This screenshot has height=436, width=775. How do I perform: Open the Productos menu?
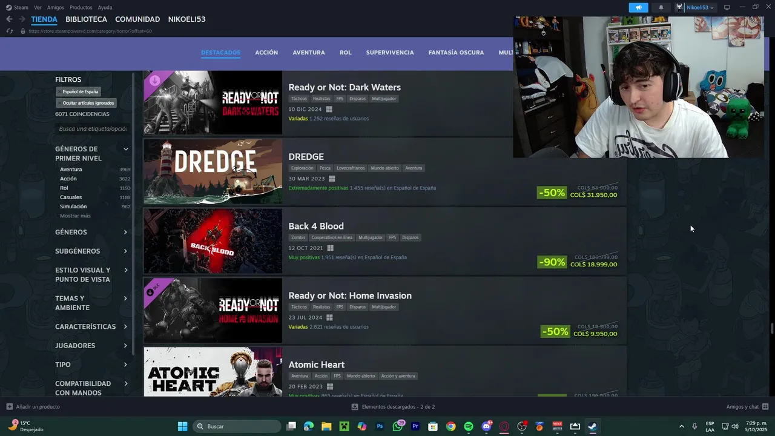[81, 7]
